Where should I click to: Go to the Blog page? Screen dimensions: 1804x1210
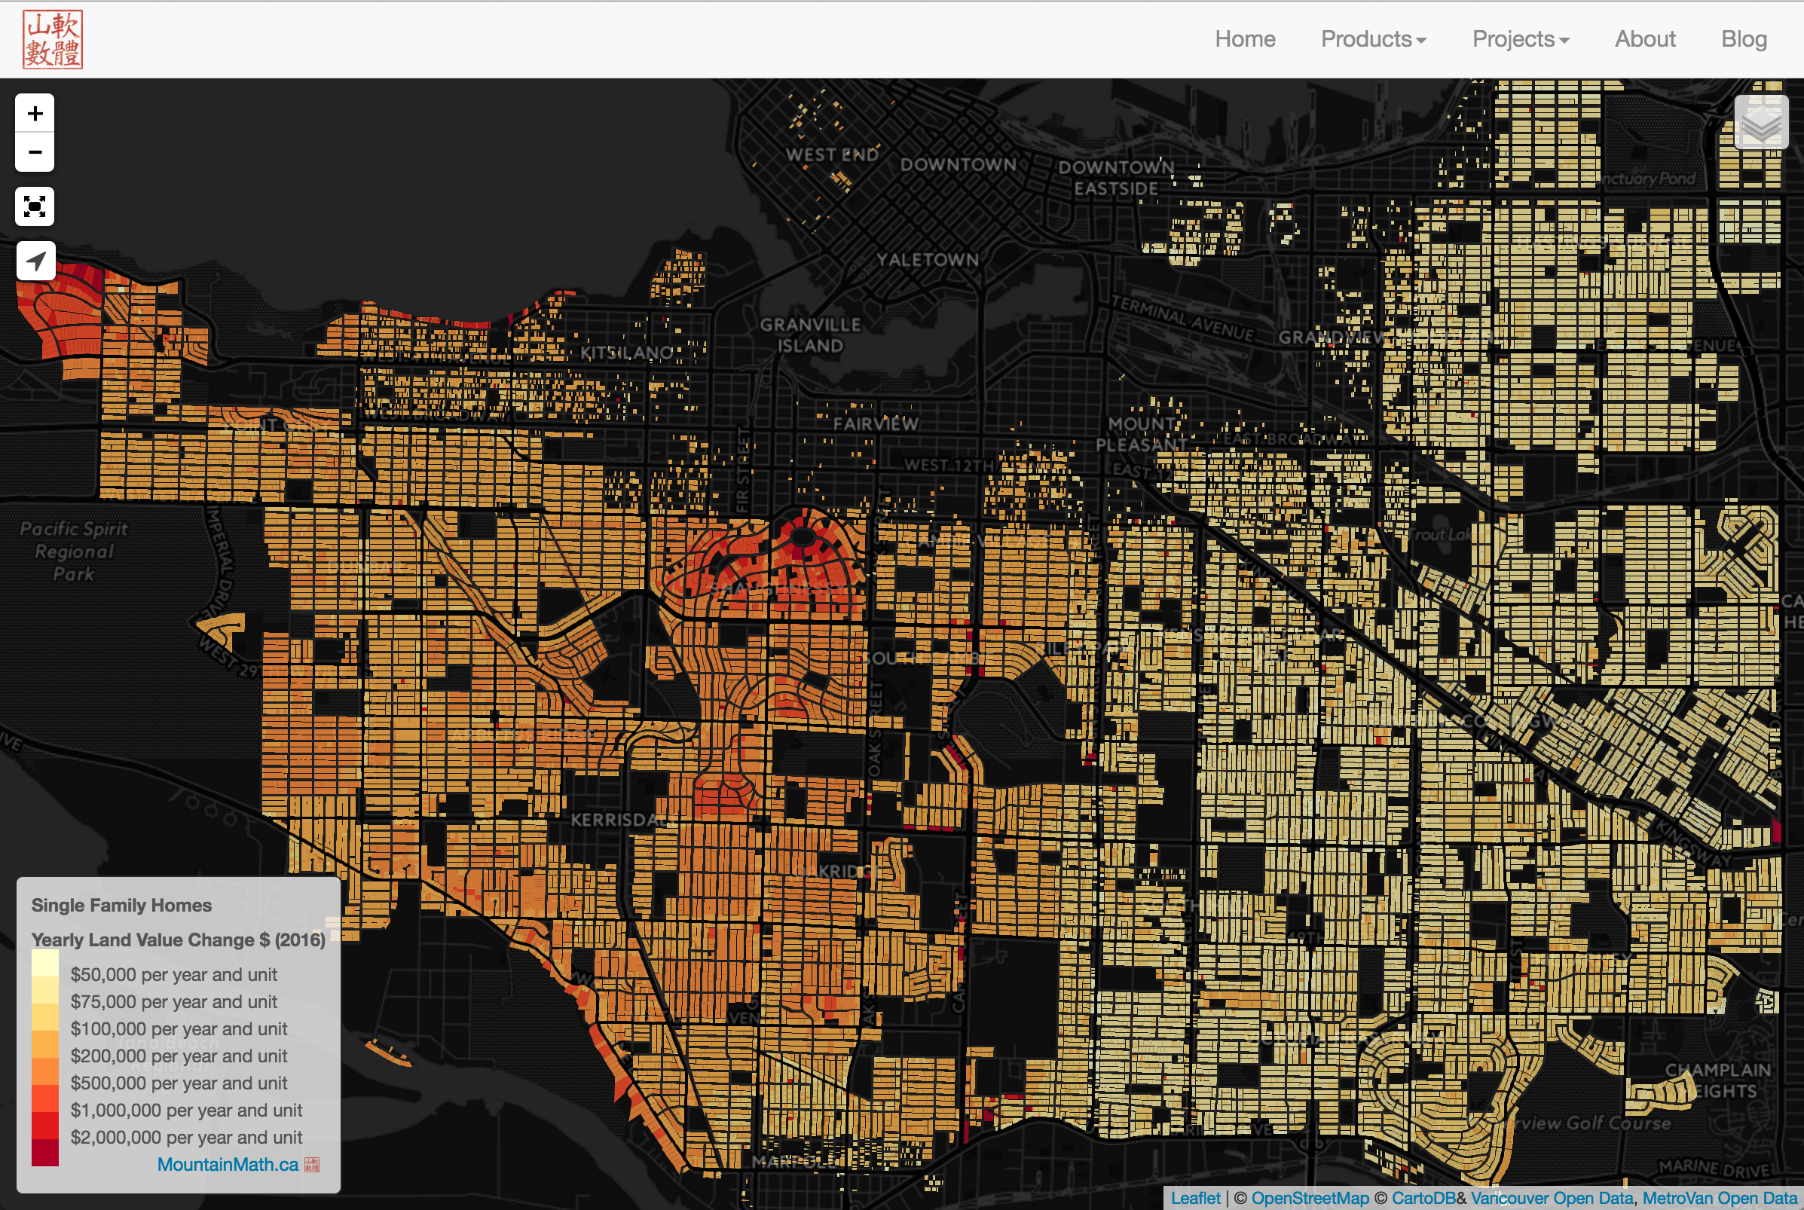pyautogui.click(x=1743, y=39)
